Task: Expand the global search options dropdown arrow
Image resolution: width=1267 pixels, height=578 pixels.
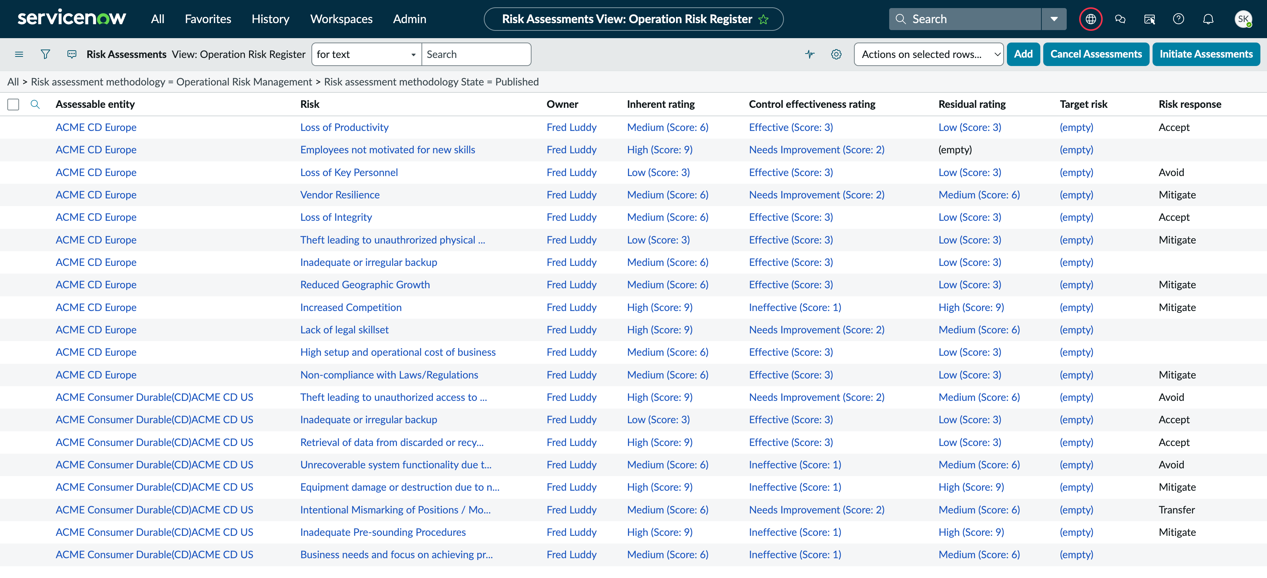Action: click(1054, 19)
